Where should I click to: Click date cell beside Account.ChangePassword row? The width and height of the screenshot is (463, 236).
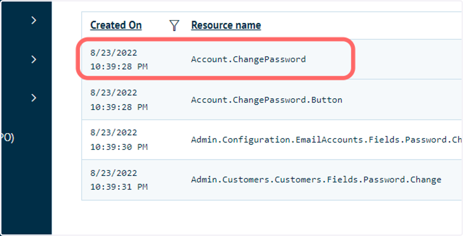119,59
